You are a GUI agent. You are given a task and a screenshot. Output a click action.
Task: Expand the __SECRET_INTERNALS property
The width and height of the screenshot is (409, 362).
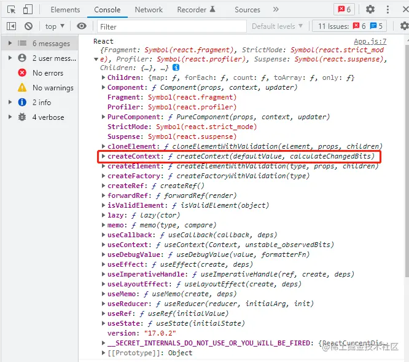click(x=103, y=343)
